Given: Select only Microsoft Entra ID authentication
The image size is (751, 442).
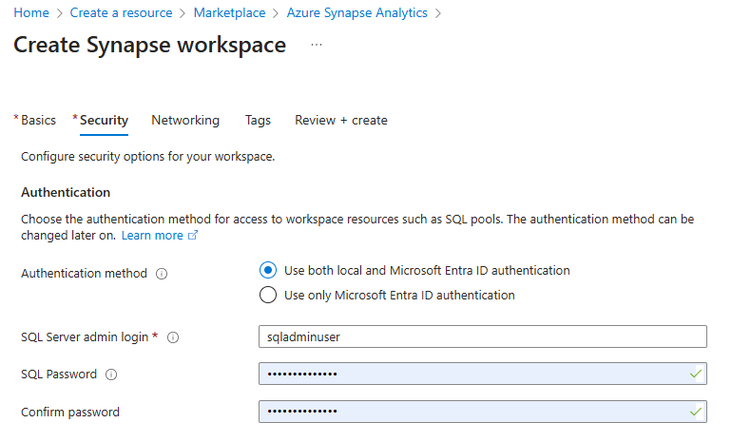Looking at the screenshot, I should click(x=268, y=295).
